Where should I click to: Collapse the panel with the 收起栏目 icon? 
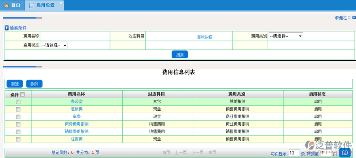click(x=353, y=18)
